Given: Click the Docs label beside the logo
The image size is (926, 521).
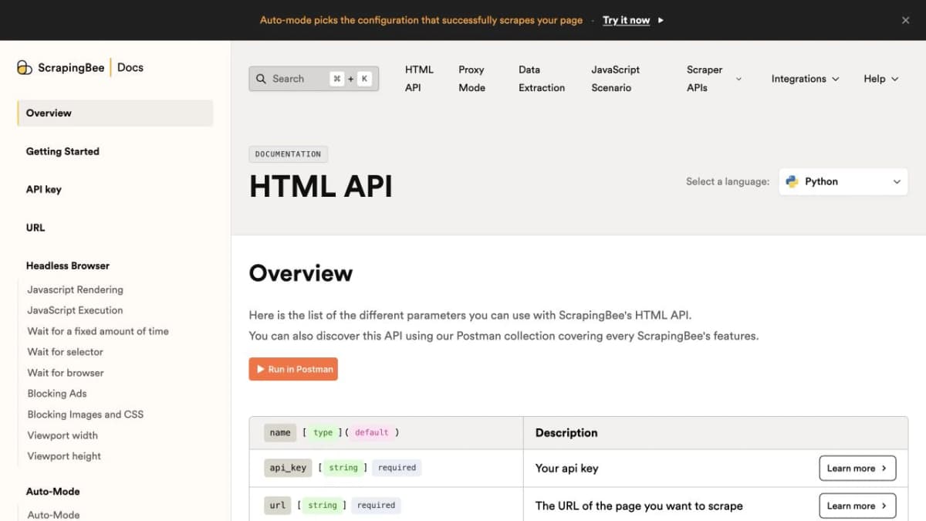Looking at the screenshot, I should (x=130, y=68).
